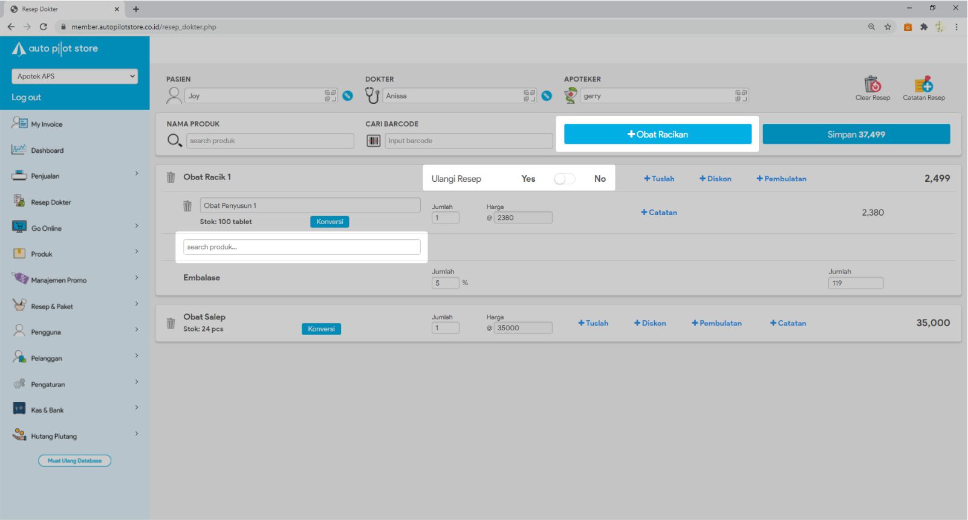
Task: Click the QR scan icon in Pasien field
Action: click(x=330, y=95)
